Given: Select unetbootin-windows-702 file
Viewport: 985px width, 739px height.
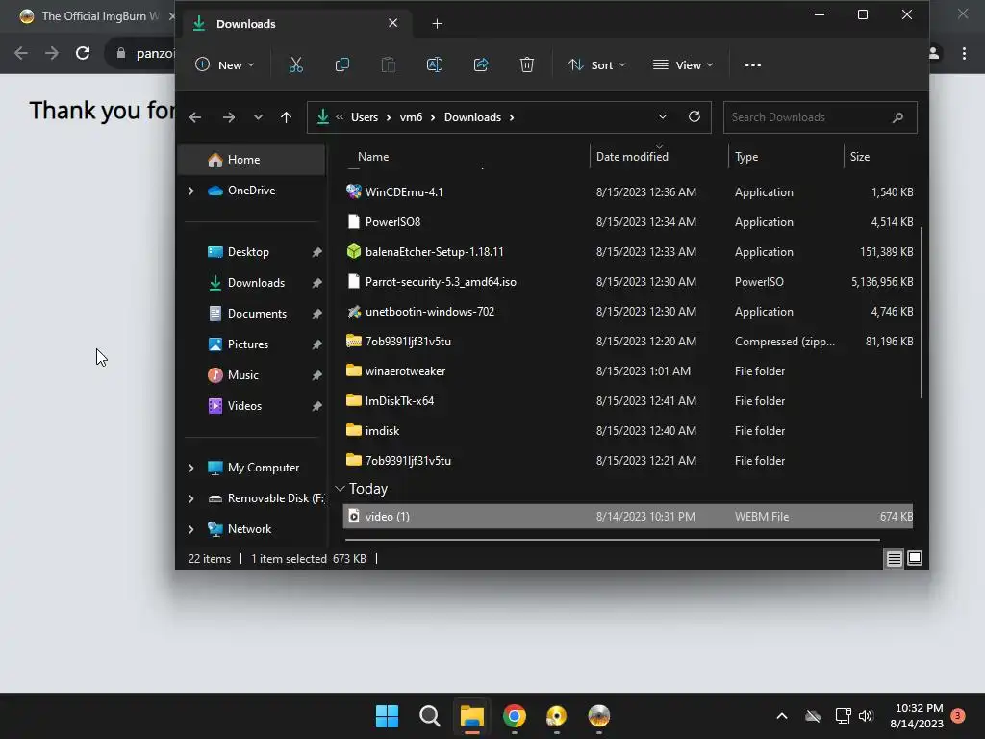Looking at the screenshot, I should click(430, 312).
